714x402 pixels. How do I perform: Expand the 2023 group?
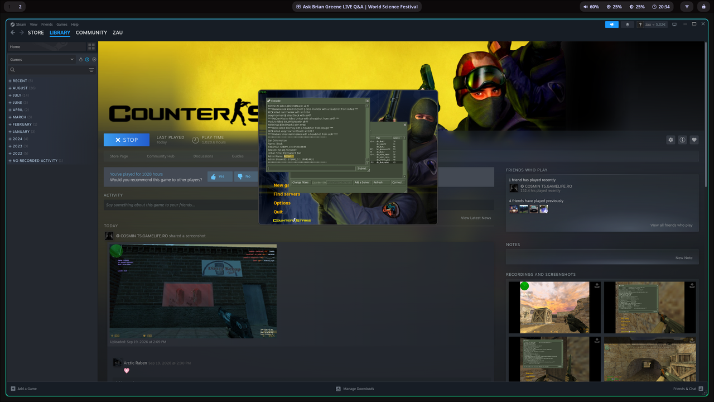click(x=18, y=146)
